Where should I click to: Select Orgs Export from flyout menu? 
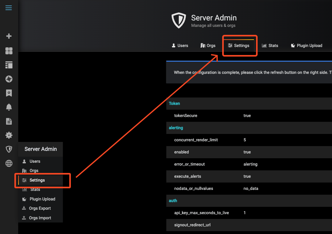40,208
